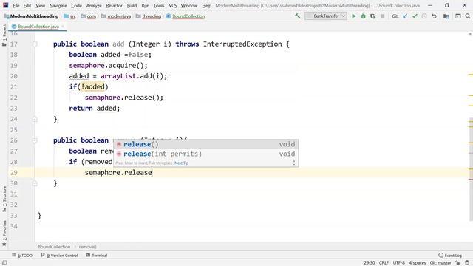
Task: Select release() completion suggestion
Action: [x=205, y=144]
